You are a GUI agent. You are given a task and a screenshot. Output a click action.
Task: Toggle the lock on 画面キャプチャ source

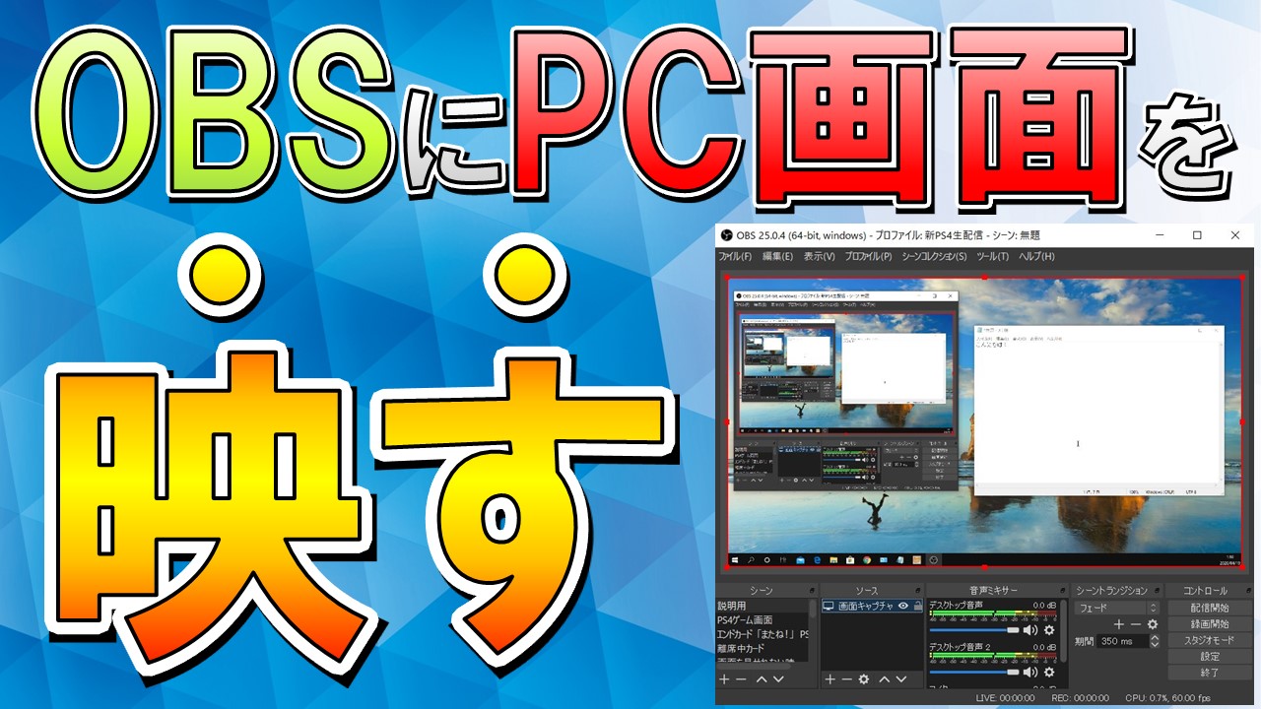point(918,607)
